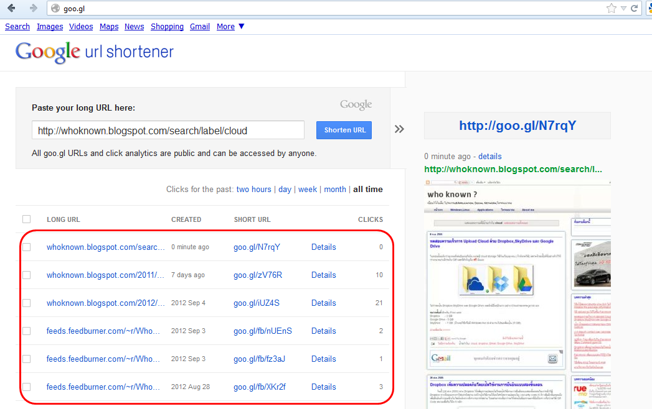Click the 7 days ago created cell
Screen dimensions: 652x409
188,275
